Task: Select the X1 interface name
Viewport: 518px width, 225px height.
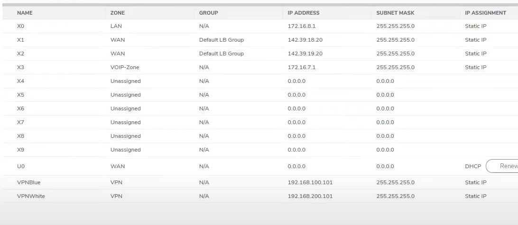Action: [x=20, y=40]
